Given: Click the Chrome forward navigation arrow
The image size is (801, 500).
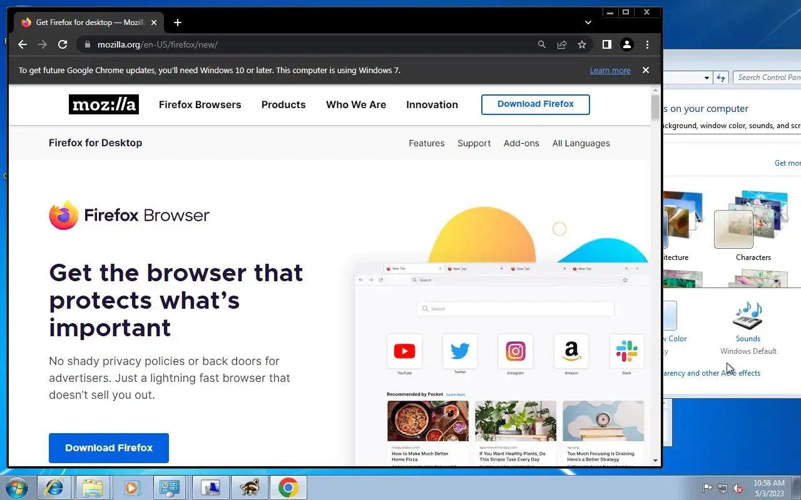Looking at the screenshot, I should pos(43,44).
